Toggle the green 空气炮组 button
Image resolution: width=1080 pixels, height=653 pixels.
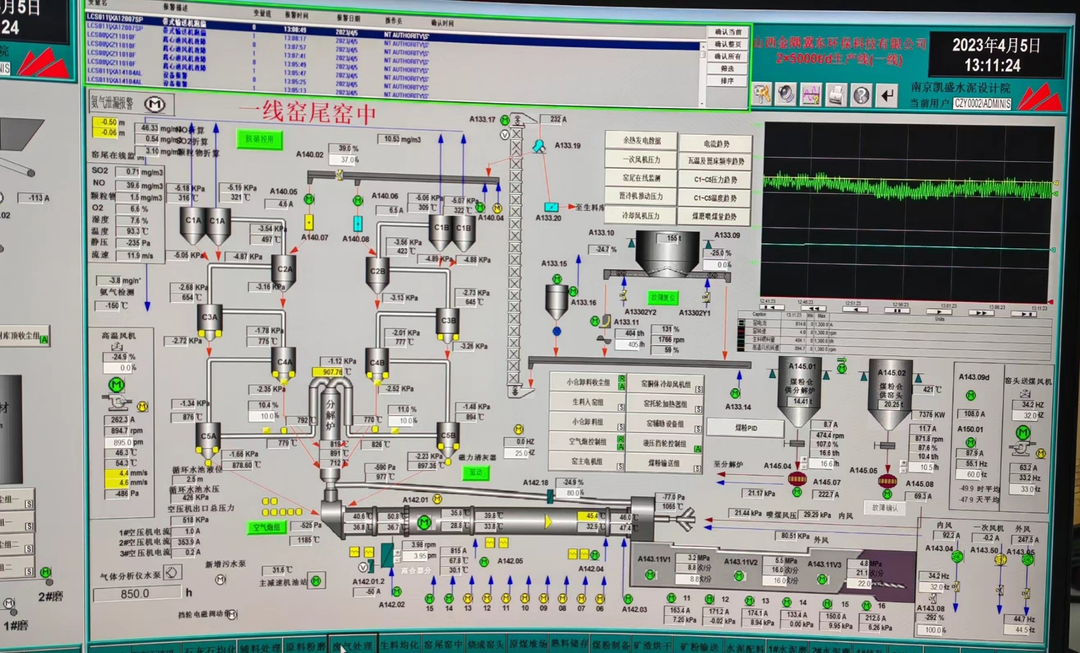point(266,527)
